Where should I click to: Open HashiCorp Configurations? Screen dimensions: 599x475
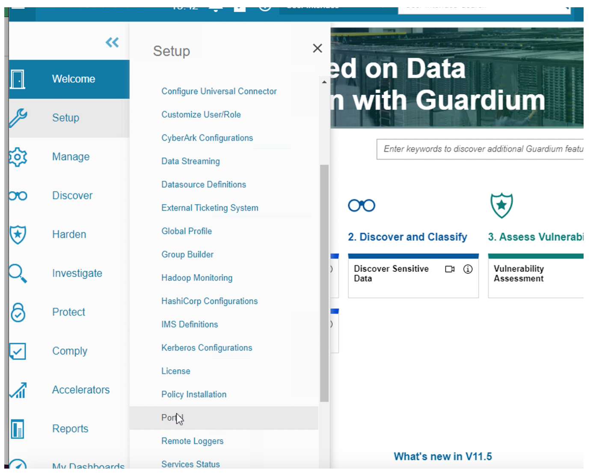pos(210,301)
